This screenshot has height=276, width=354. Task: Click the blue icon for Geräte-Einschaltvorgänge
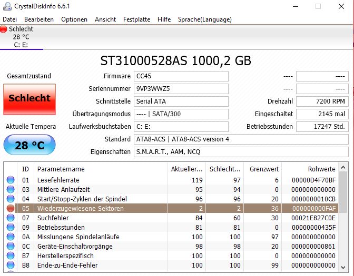pyautogui.click(x=11, y=246)
